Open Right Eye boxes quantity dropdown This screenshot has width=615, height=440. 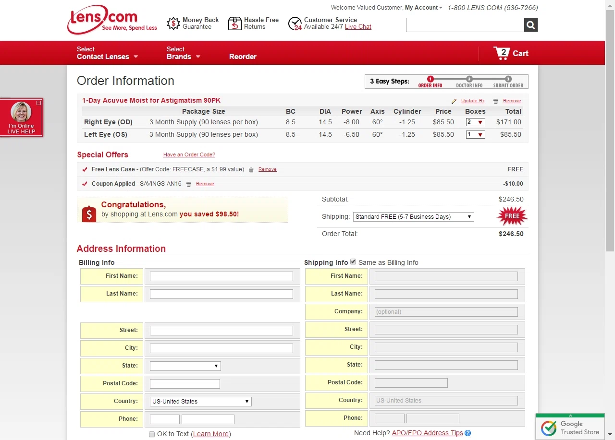[475, 122]
